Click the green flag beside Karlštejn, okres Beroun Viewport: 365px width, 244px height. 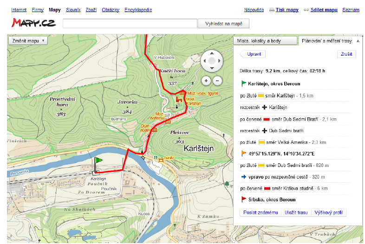tap(243, 83)
